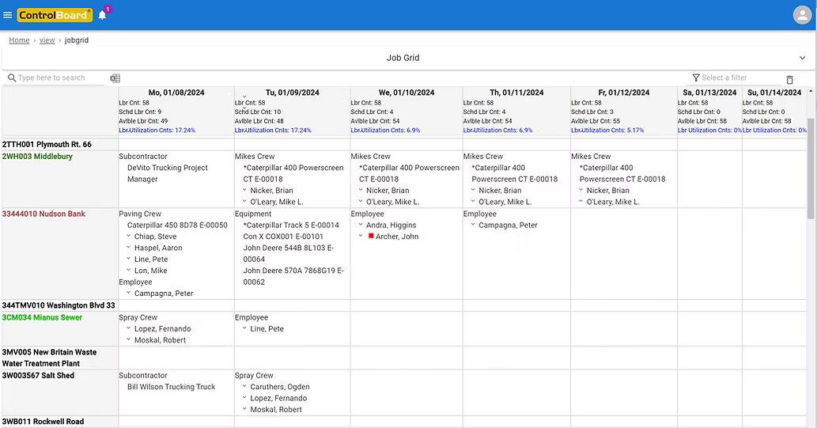Open the Select a filter dropdown

click(736, 78)
